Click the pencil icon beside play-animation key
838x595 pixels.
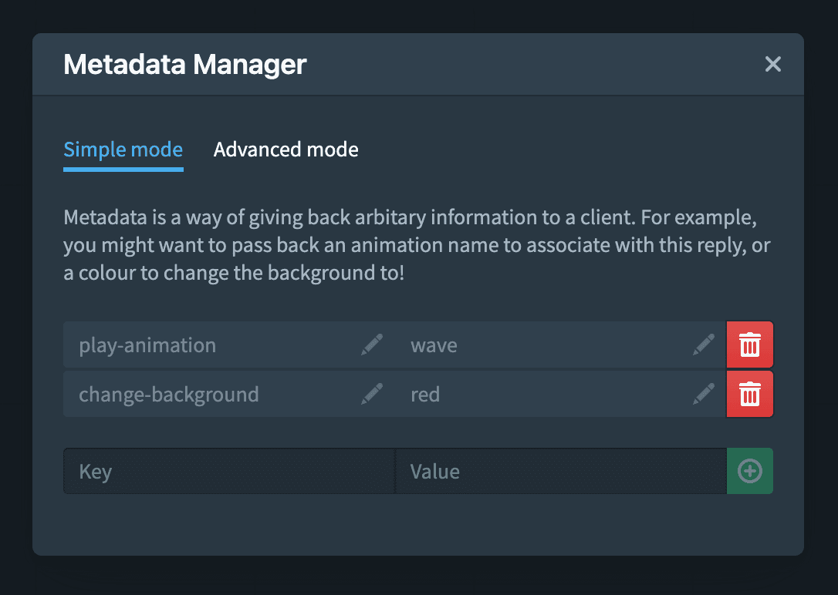372,345
